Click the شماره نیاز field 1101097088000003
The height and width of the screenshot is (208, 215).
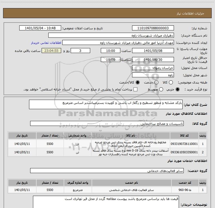(153, 28)
